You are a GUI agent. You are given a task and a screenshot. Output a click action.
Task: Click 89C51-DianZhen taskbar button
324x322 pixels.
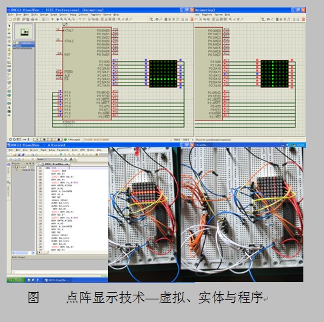[57, 280]
